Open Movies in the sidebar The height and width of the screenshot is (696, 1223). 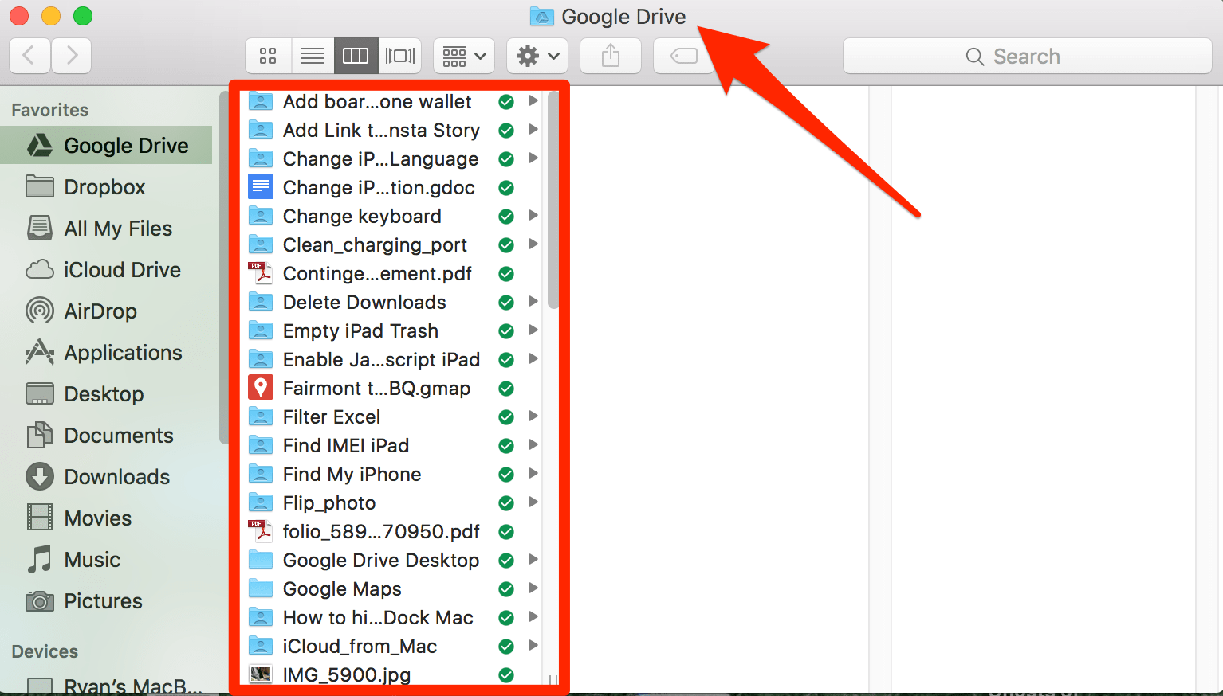click(x=106, y=518)
